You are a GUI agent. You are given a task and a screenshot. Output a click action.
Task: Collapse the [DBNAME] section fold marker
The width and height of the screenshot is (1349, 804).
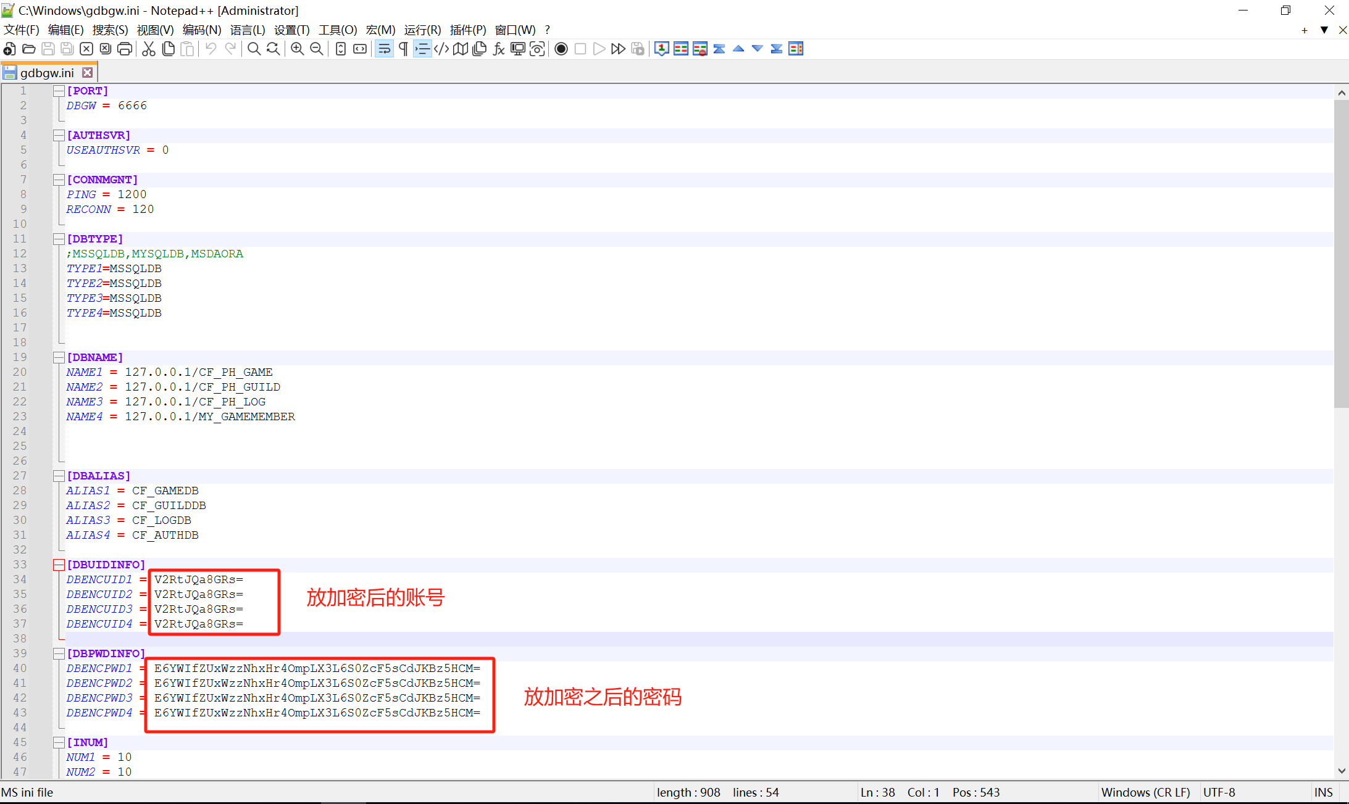(59, 357)
